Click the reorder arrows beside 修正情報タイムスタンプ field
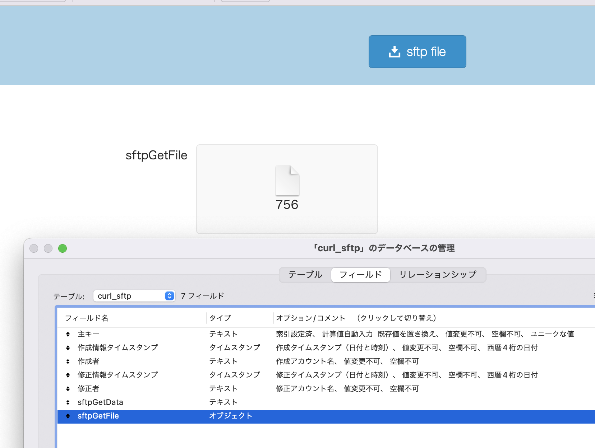Screen dimensions: 595x448 (x=68, y=375)
